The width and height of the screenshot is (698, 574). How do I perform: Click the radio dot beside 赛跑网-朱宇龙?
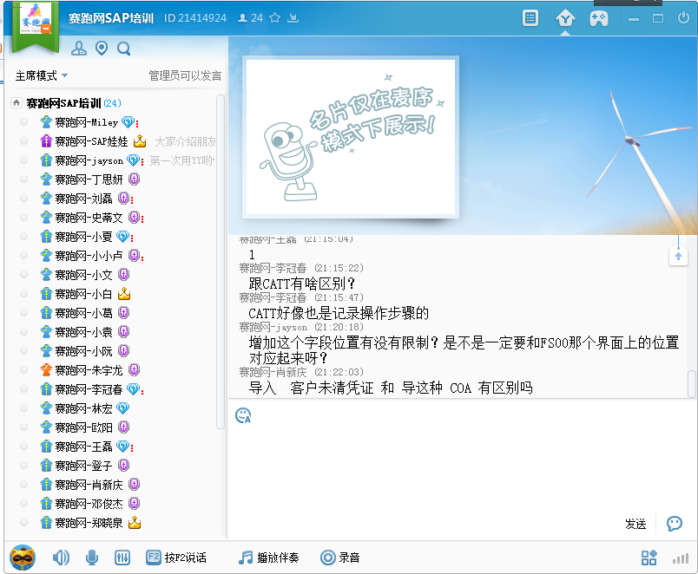pos(24,370)
